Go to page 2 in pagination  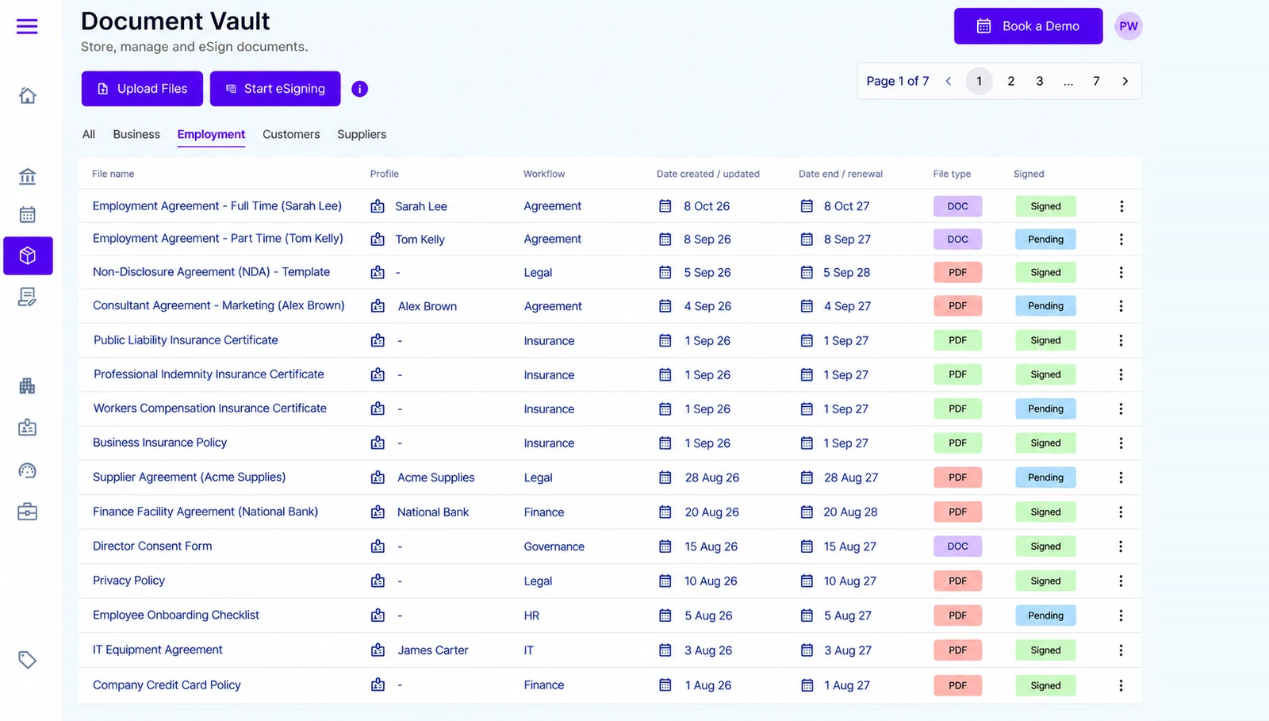1010,81
